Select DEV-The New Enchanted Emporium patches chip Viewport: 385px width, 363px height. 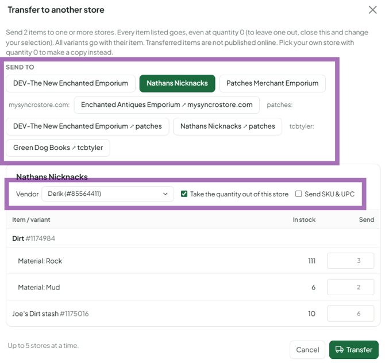tap(87, 126)
